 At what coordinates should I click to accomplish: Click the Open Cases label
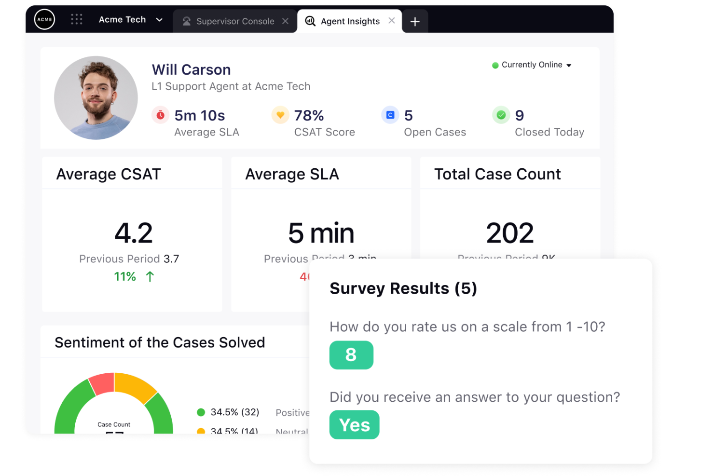(x=435, y=132)
